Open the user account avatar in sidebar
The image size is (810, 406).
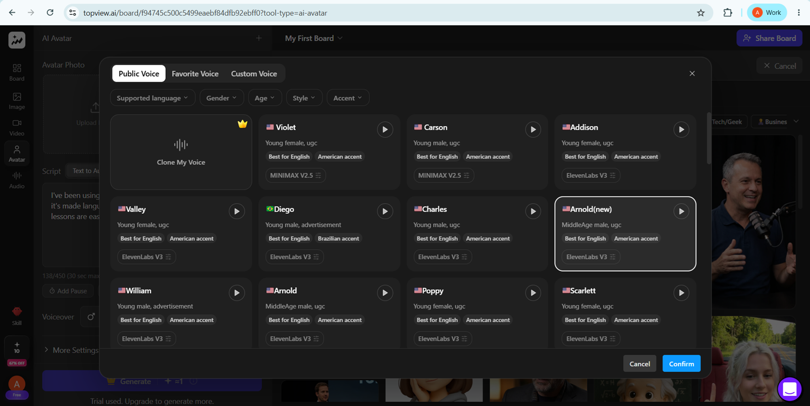[17, 384]
